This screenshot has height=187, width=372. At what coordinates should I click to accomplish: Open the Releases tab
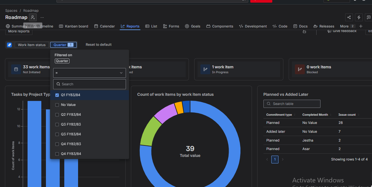[x=324, y=26]
